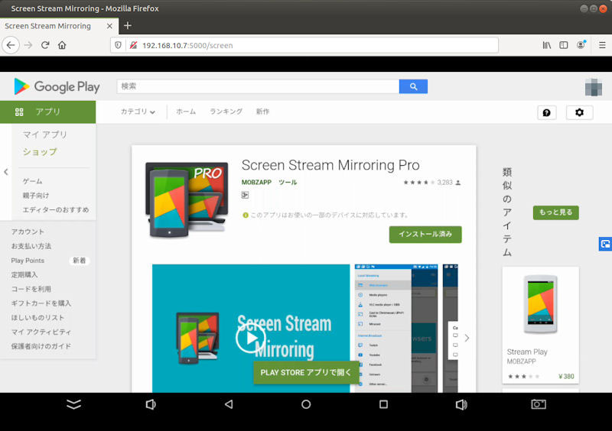
Task: Open ギフトカードを購入 link
Action: pos(41,303)
